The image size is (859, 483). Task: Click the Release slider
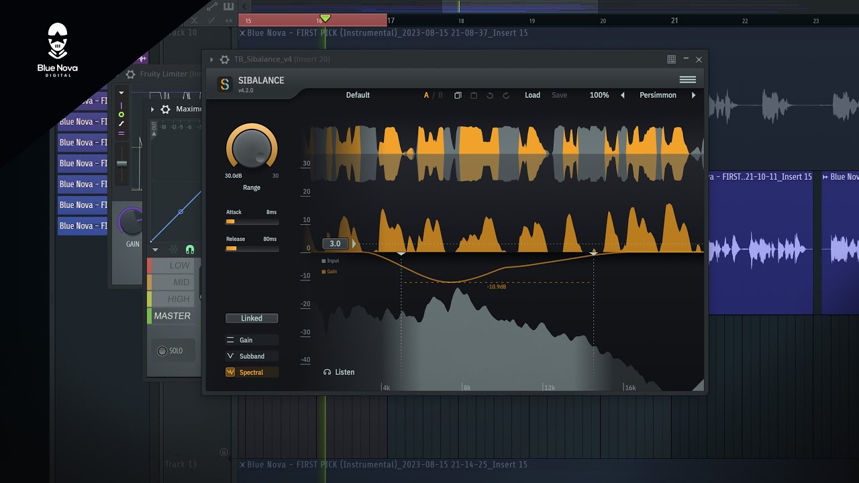(252, 248)
